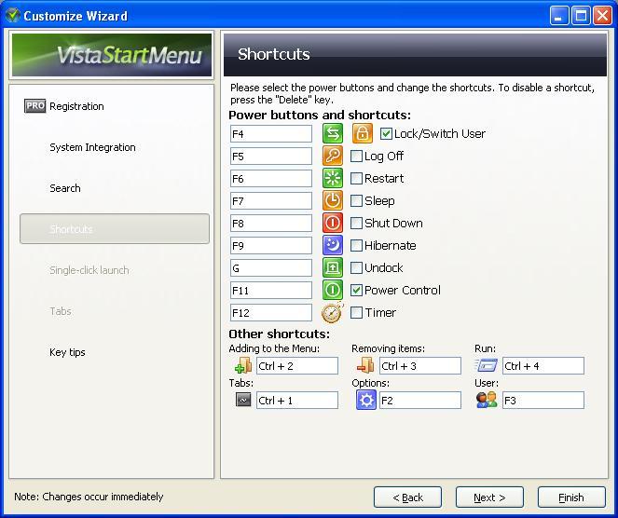Screen dimensions: 618x518
Task: Click the orange Sleep icon
Action: tap(333, 200)
